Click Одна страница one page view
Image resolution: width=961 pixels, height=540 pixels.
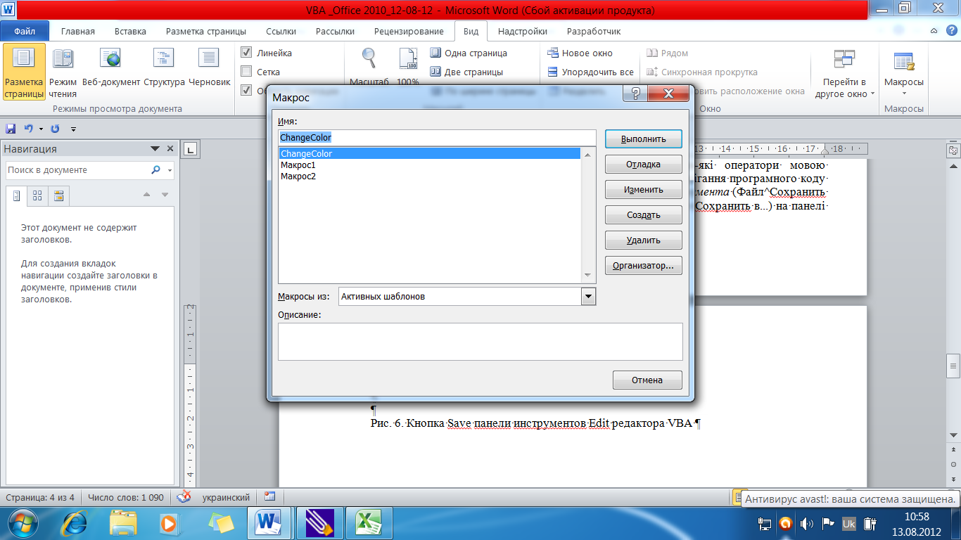coord(468,53)
